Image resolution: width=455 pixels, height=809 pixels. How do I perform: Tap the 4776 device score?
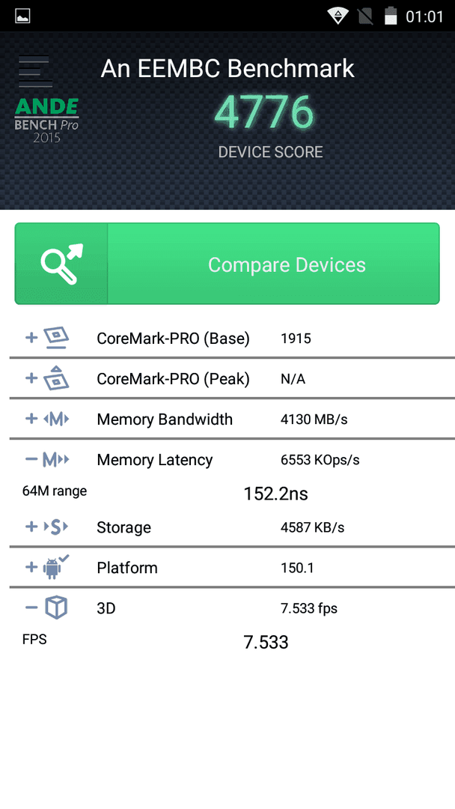point(264,112)
